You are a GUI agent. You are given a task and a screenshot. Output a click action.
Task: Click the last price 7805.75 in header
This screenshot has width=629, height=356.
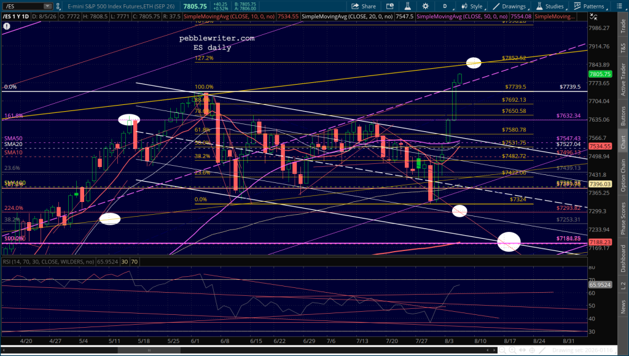pos(195,6)
